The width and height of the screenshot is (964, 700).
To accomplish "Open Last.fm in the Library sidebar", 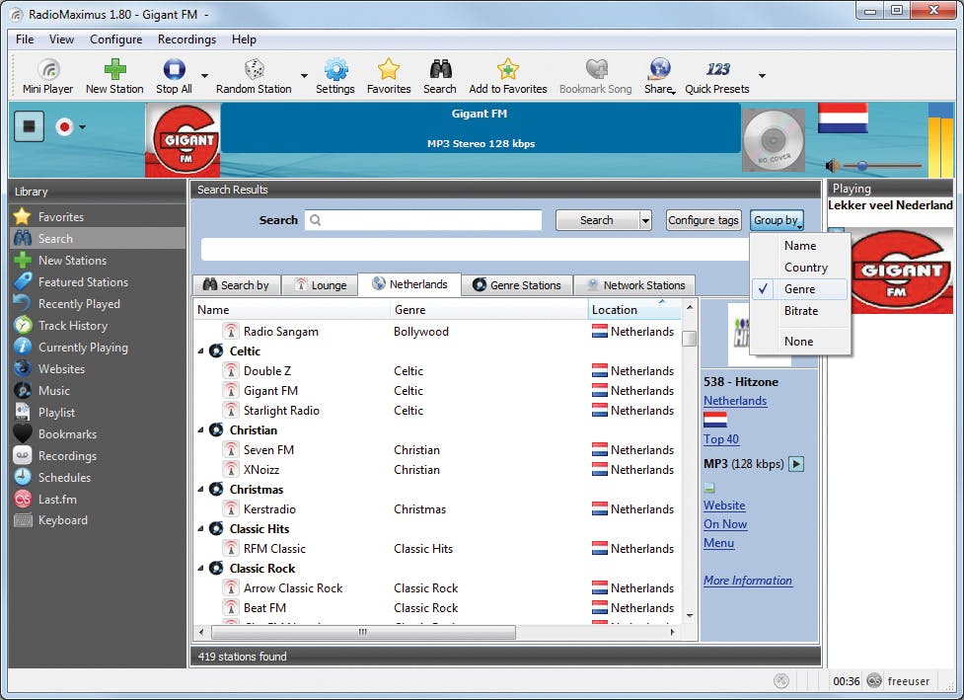I will tap(98, 499).
